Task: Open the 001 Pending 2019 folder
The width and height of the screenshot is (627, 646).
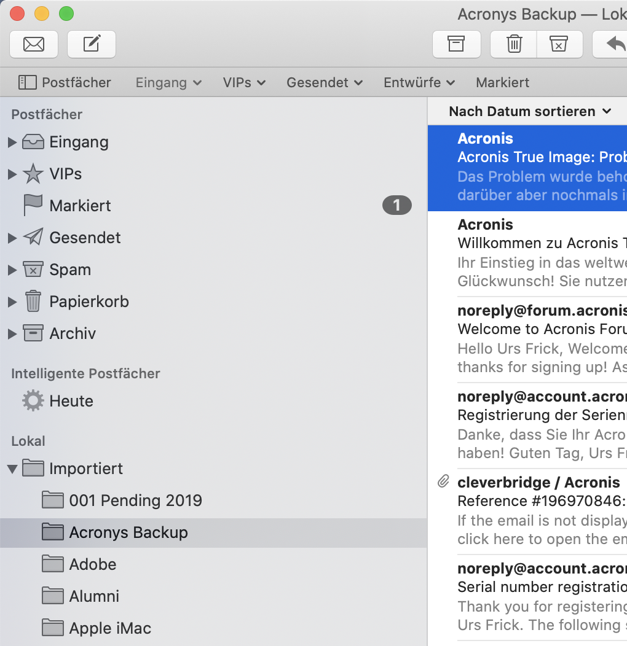Action: [x=214, y=500]
